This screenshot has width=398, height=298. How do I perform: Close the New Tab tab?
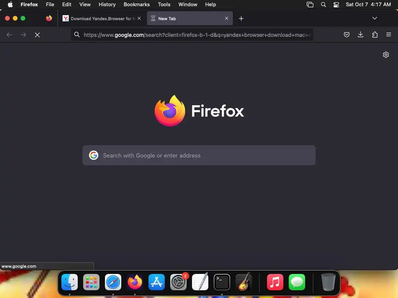[227, 18]
